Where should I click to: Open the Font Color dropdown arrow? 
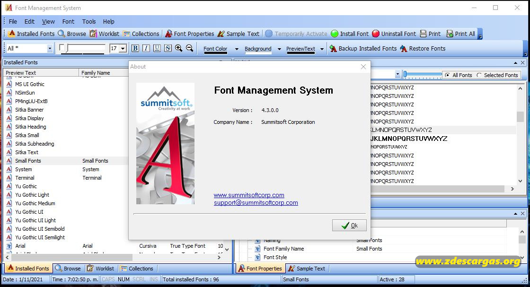click(237, 49)
